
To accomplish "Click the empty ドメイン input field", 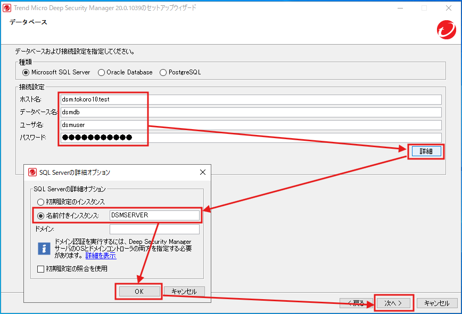I will (154, 229).
